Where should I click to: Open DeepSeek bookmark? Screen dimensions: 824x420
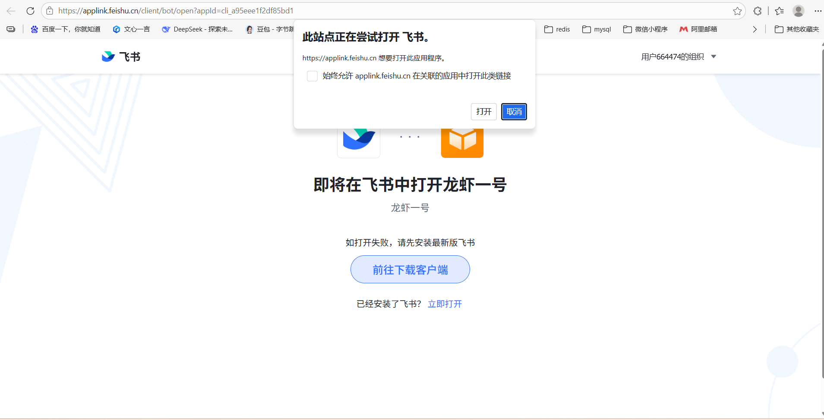[197, 29]
